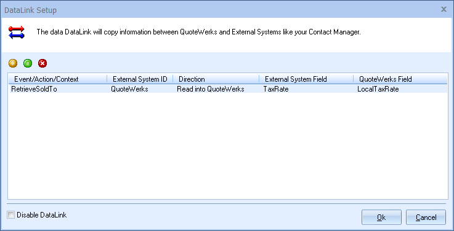The height and width of the screenshot is (231, 454).
Task: Click the QuoteWerks Field column header
Action: 400,79
